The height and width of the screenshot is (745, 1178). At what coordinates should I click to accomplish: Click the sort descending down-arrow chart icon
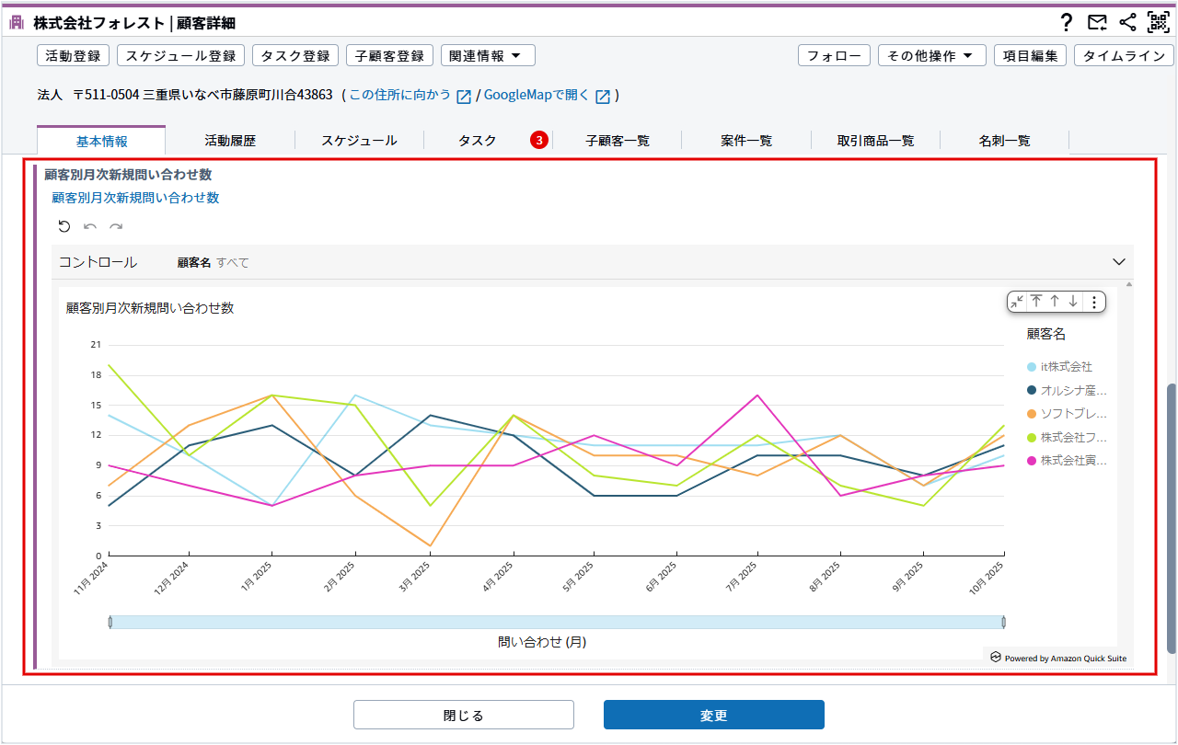(1072, 302)
